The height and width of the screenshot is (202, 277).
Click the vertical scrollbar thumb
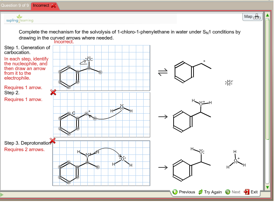click(x=267, y=80)
